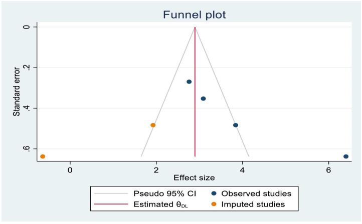Click the blue observed point near effect size 3.8
The height and width of the screenshot is (224, 362).
click(x=236, y=125)
